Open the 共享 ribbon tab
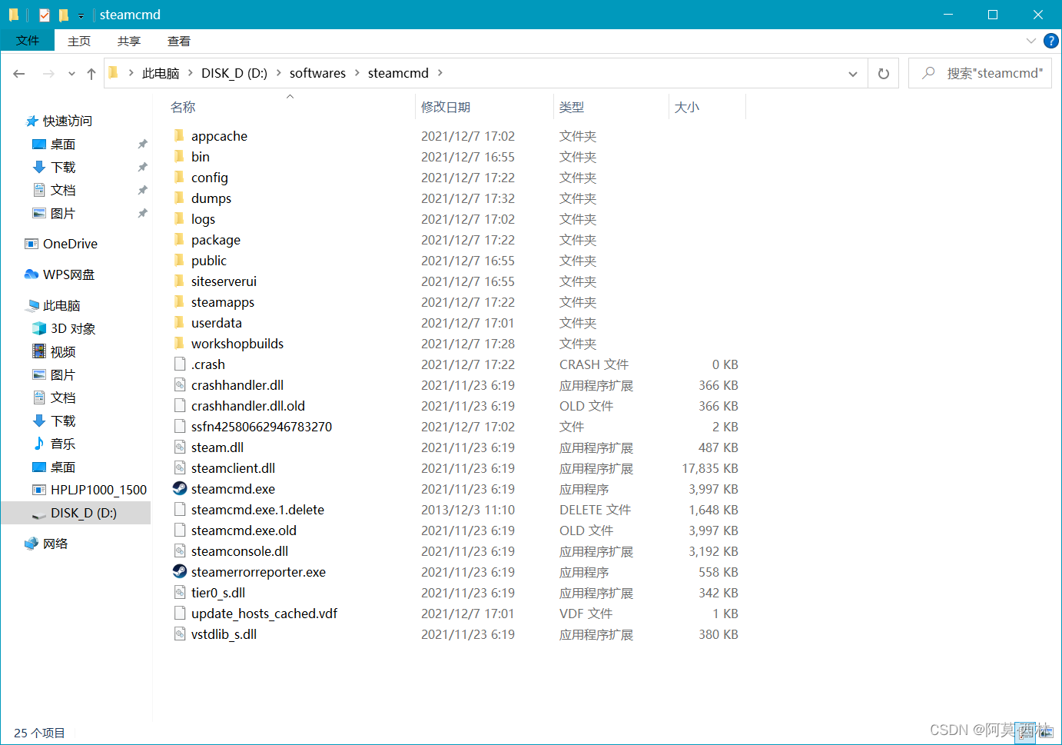This screenshot has width=1062, height=745. 129,41
